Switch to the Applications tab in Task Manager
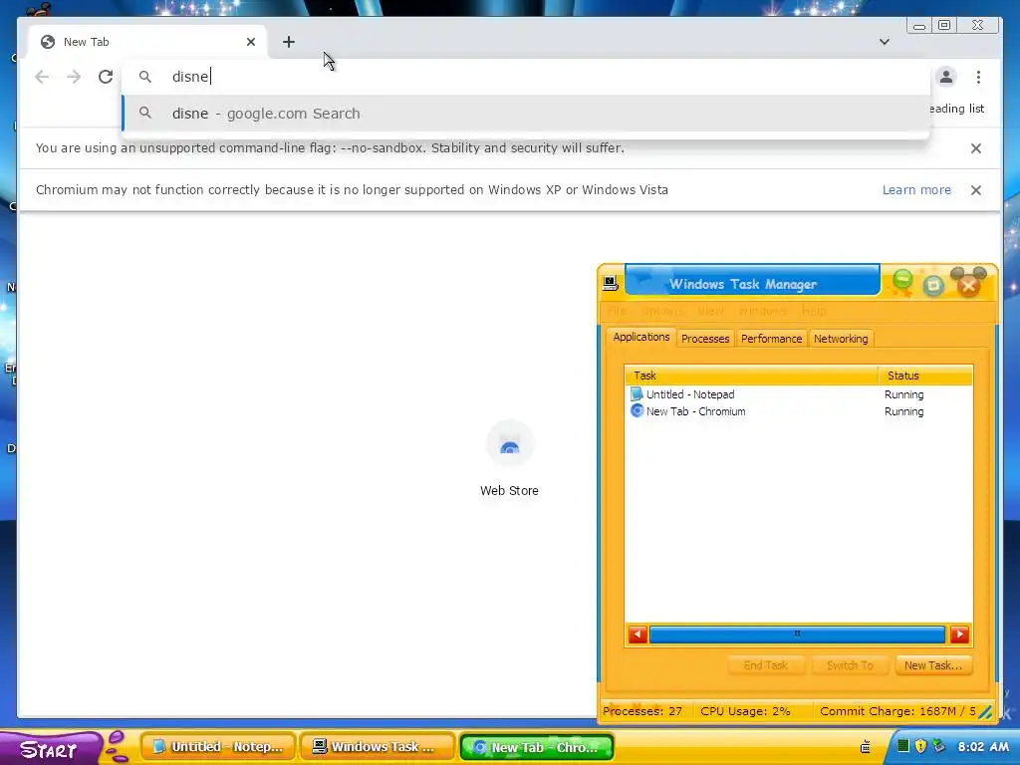1020x765 pixels. click(x=640, y=337)
